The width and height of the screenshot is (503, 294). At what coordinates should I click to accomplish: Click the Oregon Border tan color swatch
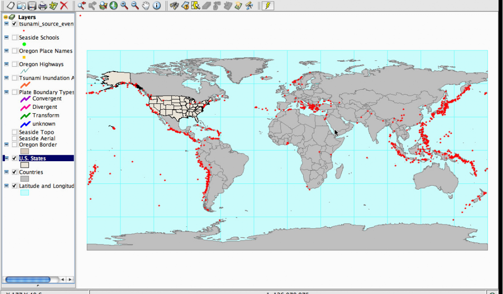coord(25,151)
